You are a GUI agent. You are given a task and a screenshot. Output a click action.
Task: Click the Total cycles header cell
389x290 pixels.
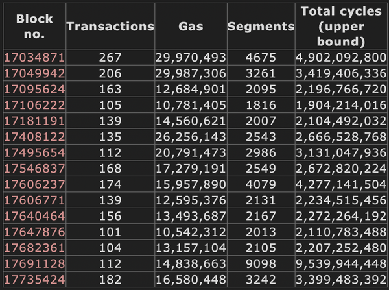click(341, 27)
